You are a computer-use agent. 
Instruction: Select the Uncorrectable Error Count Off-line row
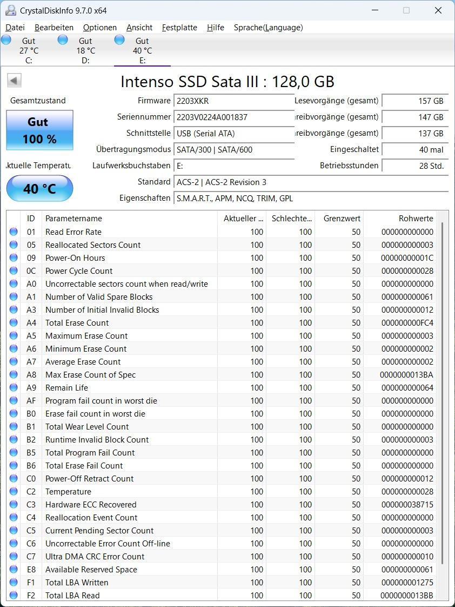(x=222, y=544)
